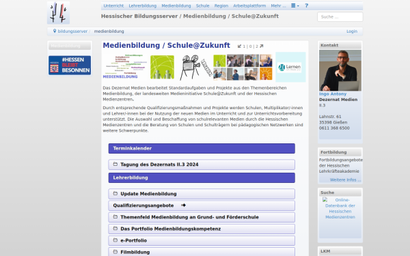This screenshot has height=256, width=410.
Task: Click the Terminkalender section header
Action: [202, 148]
